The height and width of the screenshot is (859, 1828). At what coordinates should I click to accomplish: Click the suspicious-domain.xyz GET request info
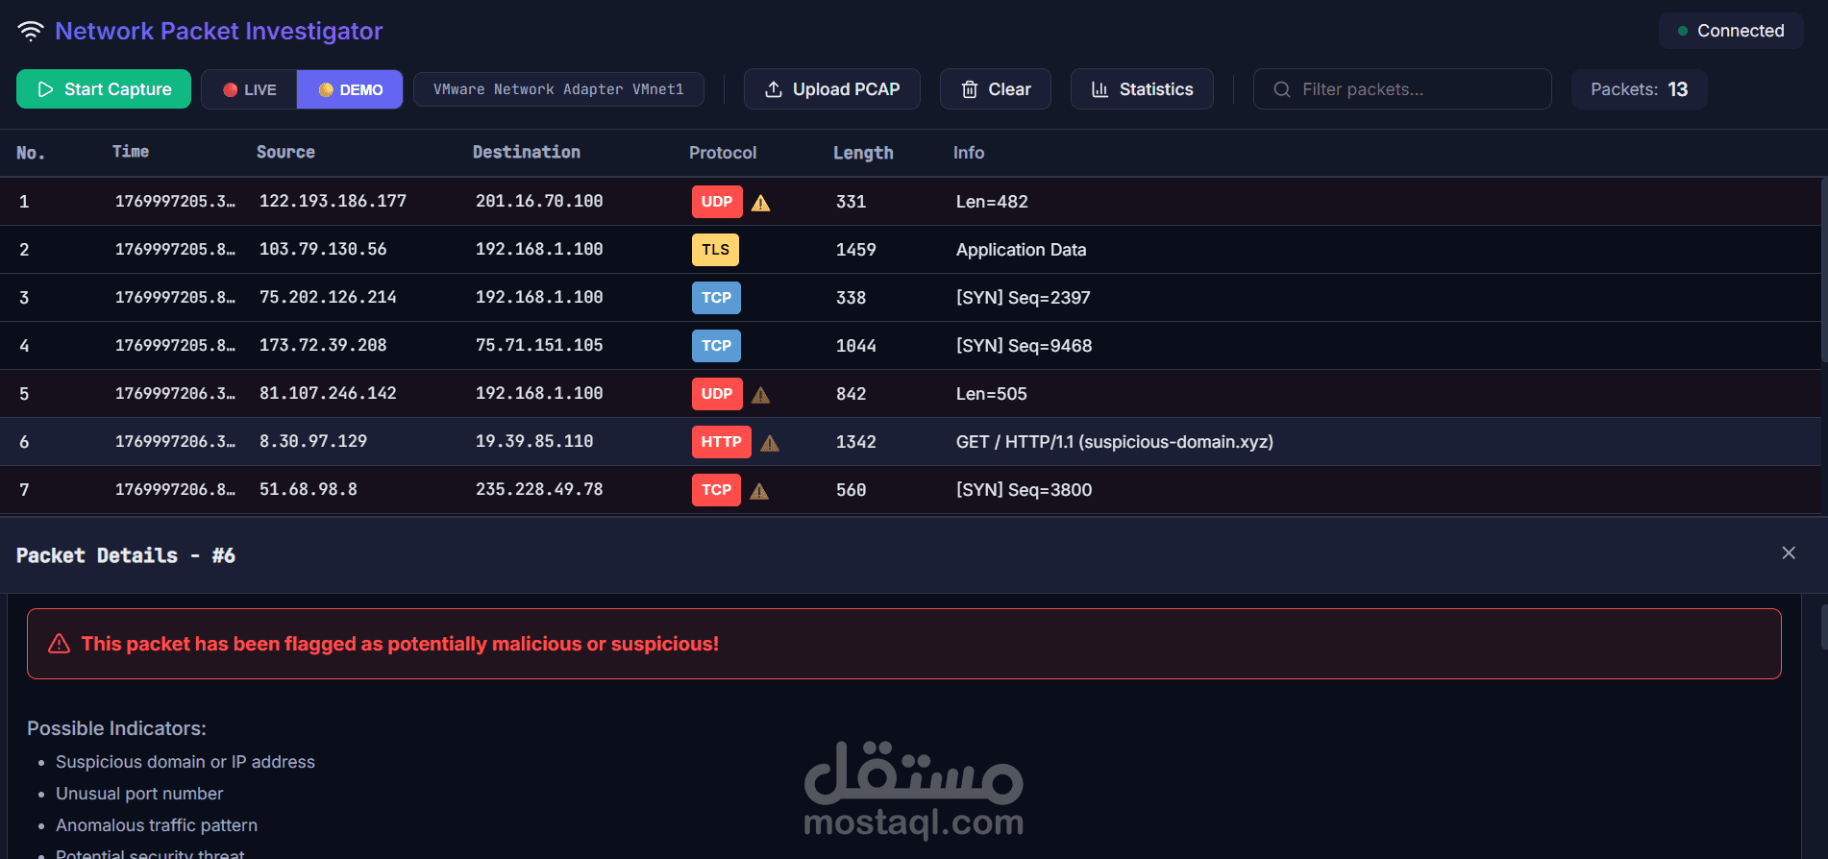[x=1115, y=442]
